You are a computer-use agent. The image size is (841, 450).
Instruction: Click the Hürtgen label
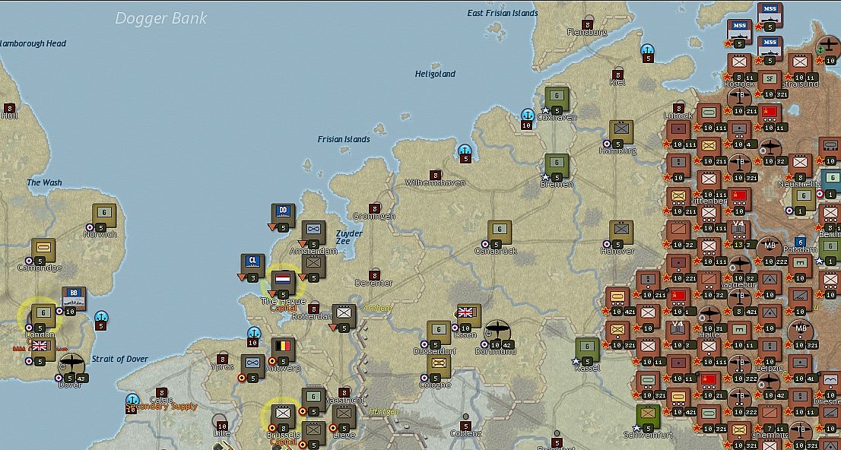(384, 411)
